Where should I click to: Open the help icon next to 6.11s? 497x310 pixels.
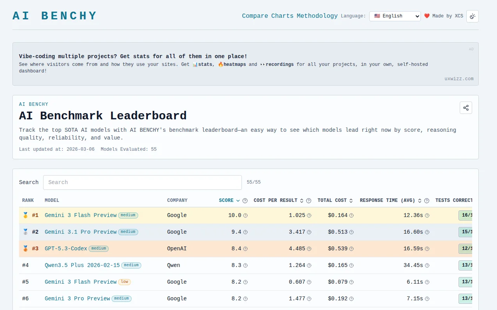pos(427,282)
